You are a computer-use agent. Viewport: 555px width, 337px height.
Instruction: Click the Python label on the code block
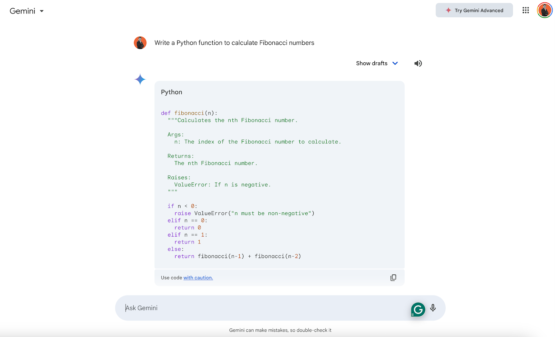171,92
